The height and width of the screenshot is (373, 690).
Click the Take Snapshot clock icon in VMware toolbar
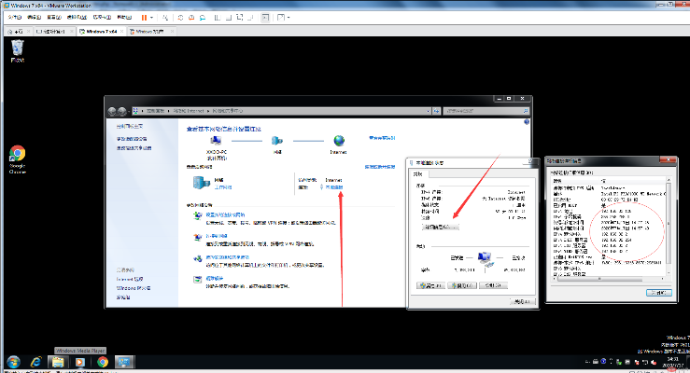pyautogui.click(x=180, y=18)
